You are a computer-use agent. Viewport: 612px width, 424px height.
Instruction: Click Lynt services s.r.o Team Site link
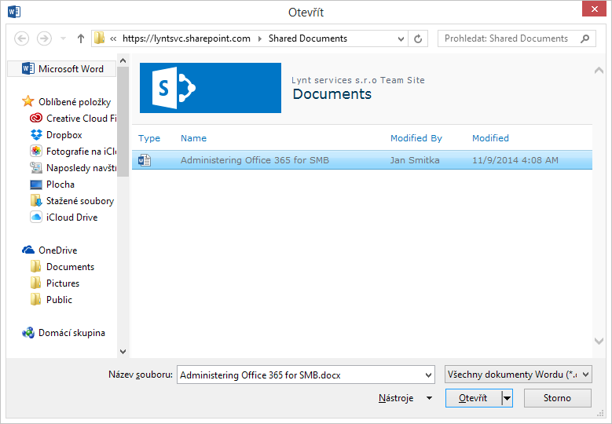pyautogui.click(x=358, y=80)
